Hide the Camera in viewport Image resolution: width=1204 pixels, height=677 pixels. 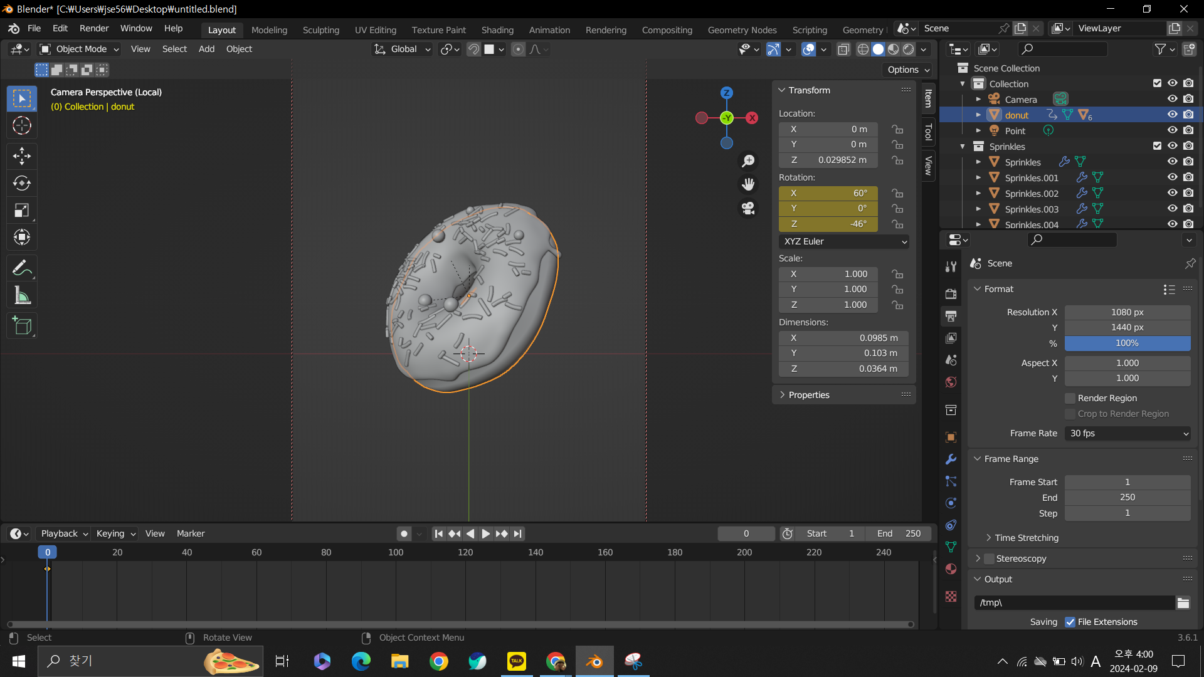(1172, 99)
